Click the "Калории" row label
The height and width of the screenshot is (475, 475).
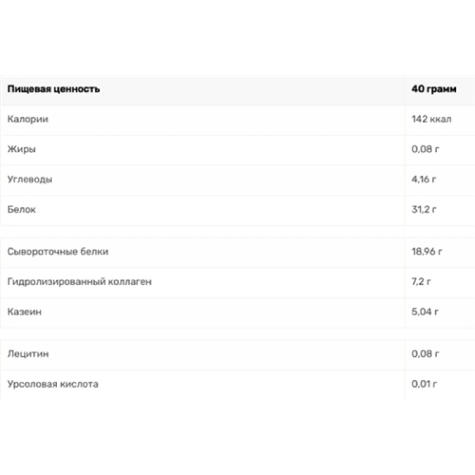pos(28,119)
